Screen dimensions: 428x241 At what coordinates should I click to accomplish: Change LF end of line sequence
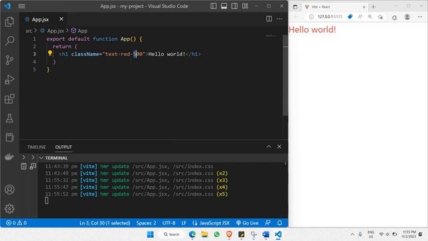click(x=184, y=223)
